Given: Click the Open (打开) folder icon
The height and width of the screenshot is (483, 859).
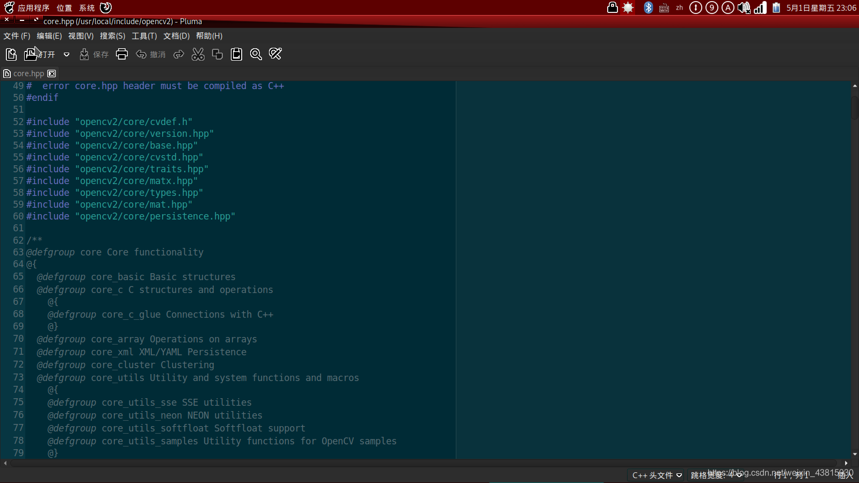Looking at the screenshot, I should 31,54.
